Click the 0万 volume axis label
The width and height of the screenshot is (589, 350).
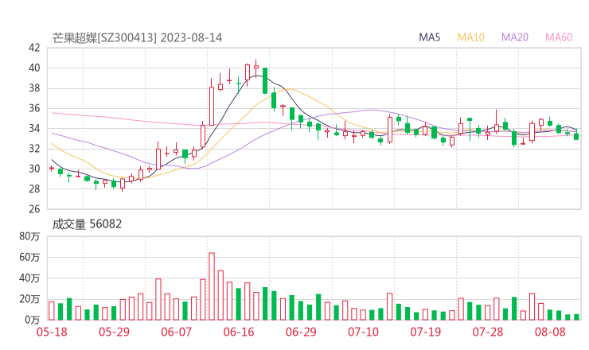coord(33,320)
